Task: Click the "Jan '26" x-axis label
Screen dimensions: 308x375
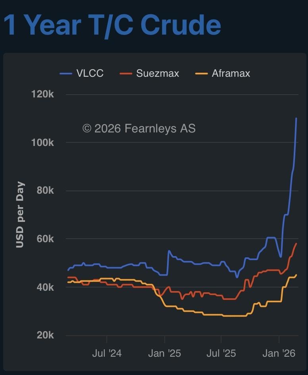Action: [280, 353]
